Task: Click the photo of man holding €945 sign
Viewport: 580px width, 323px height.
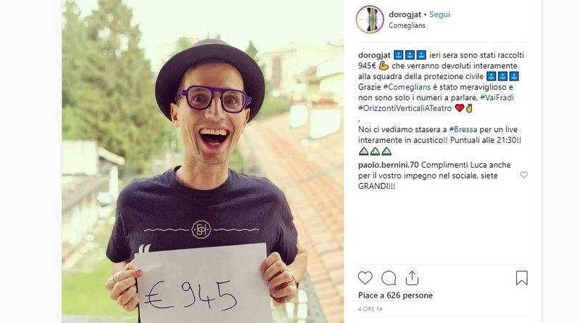Action: (x=203, y=161)
